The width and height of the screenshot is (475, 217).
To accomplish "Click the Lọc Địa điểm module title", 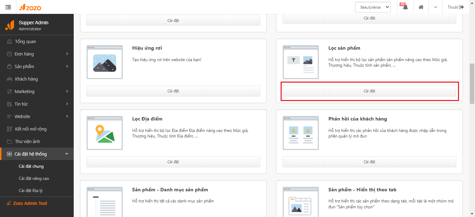I will tap(147, 119).
